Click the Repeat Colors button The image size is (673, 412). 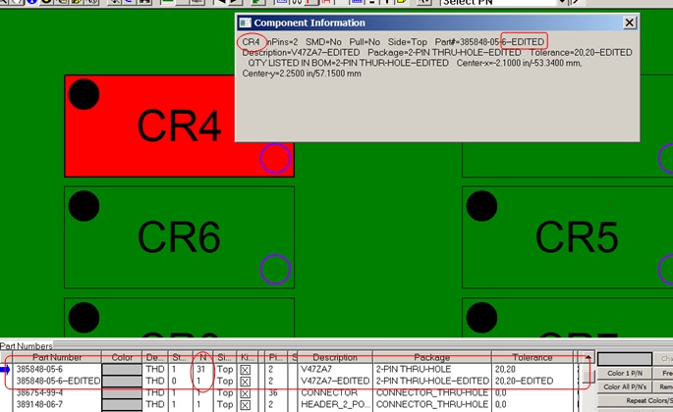(x=636, y=400)
